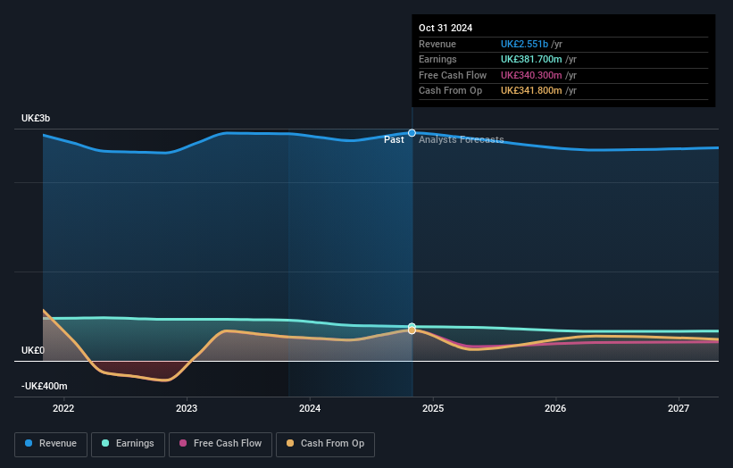Click the UK£0 y-axis label

pyautogui.click(x=33, y=351)
